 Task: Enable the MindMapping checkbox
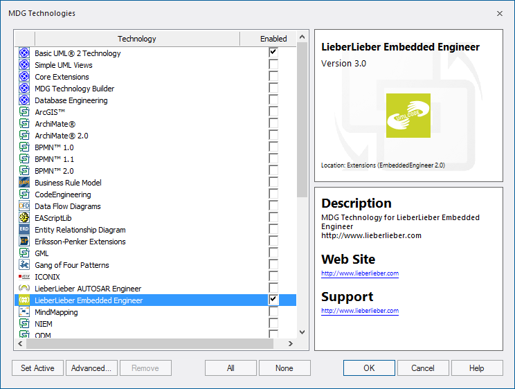pyautogui.click(x=273, y=311)
